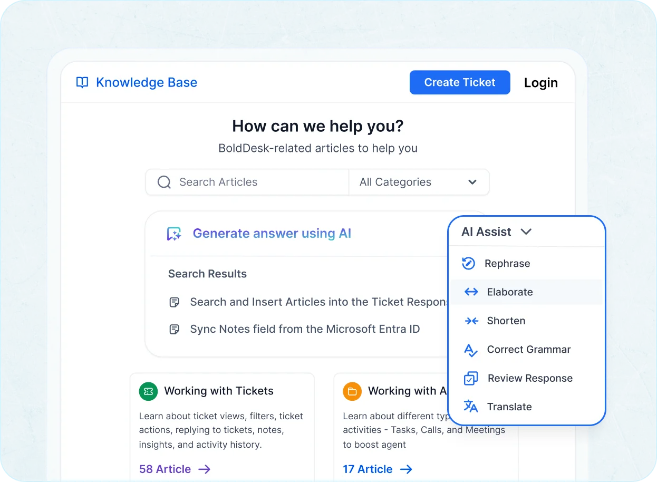Screen dimensions: 657x482
Task: Click the search magnifier icon in the search bar
Action: (163, 181)
